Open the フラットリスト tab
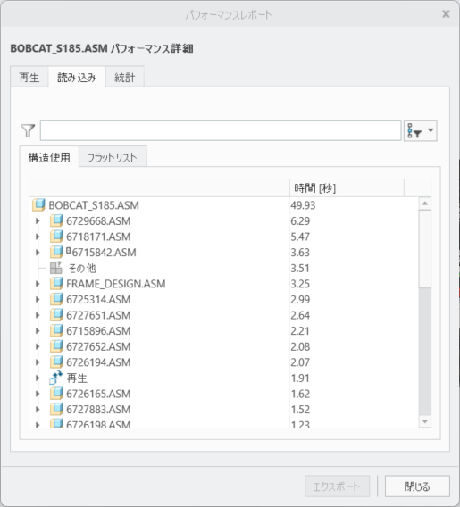This screenshot has height=507, width=460. (x=113, y=157)
